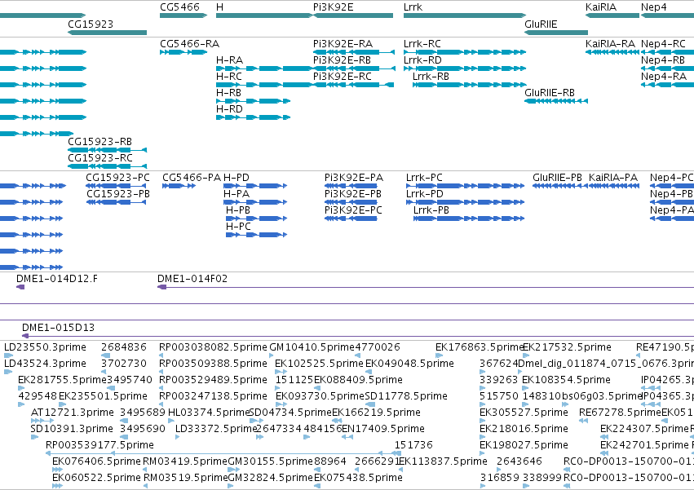Select the RP003529489.5prime EST label
This screenshot has width=694, height=490.
[x=213, y=380]
